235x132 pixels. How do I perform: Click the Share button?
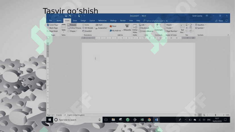[x=219, y=21]
